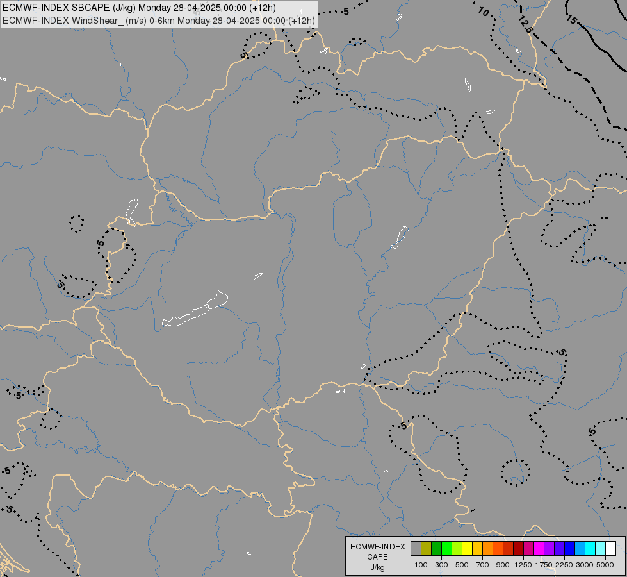The width and height of the screenshot is (627, 577).
Task: Click the legend value 100
Action: coord(421,565)
